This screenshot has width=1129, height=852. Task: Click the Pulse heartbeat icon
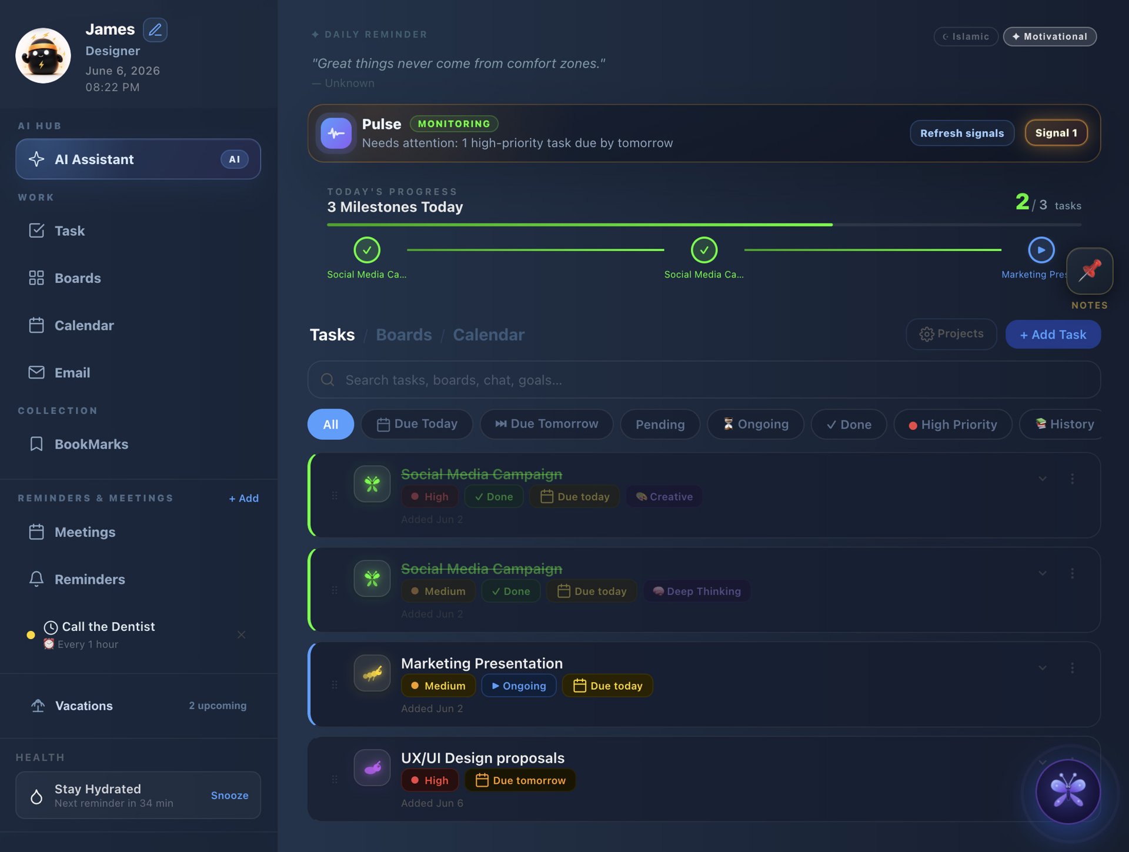(336, 133)
